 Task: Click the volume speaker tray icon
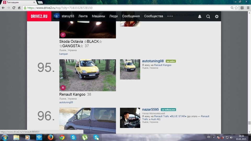pos(231,138)
